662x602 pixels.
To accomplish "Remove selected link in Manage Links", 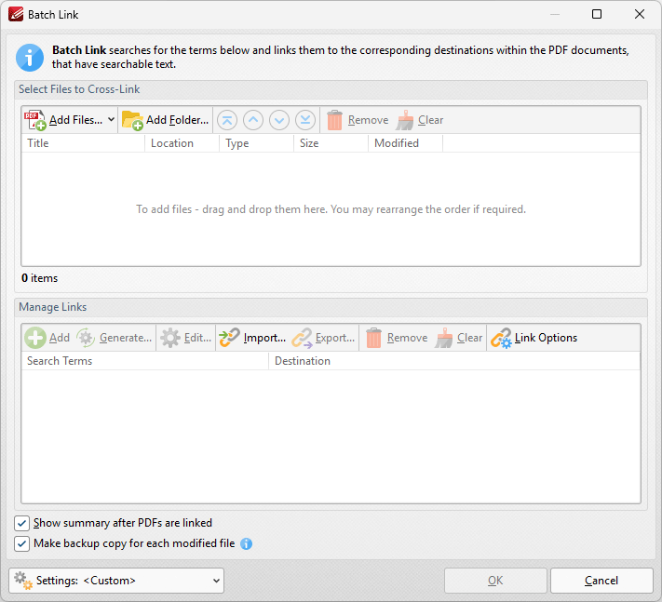I will coord(397,338).
